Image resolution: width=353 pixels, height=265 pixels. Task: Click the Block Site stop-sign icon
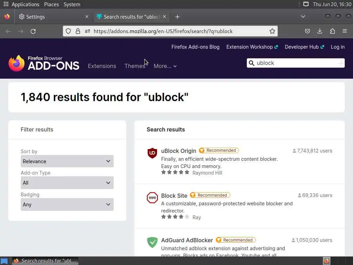(152, 198)
